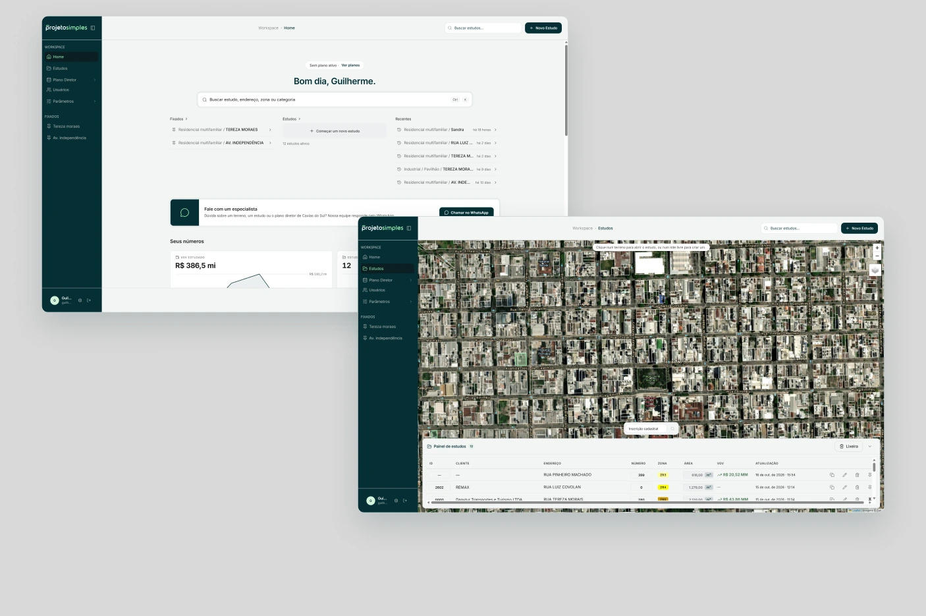Collapse the Painel de estudos panel chevron

pos(870,447)
